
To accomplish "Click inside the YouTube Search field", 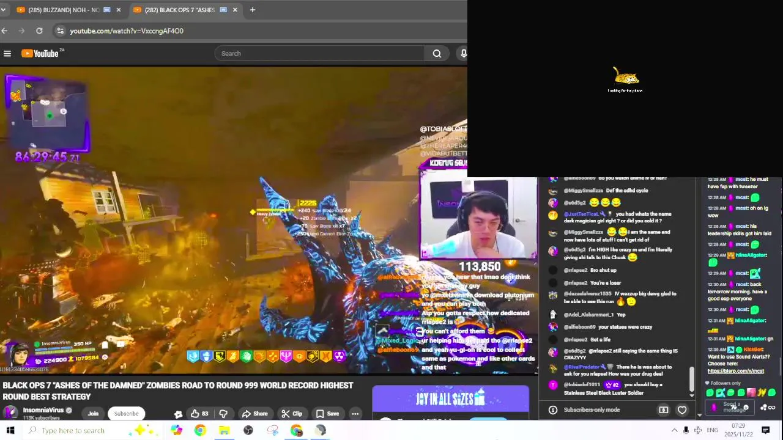I will coord(320,54).
